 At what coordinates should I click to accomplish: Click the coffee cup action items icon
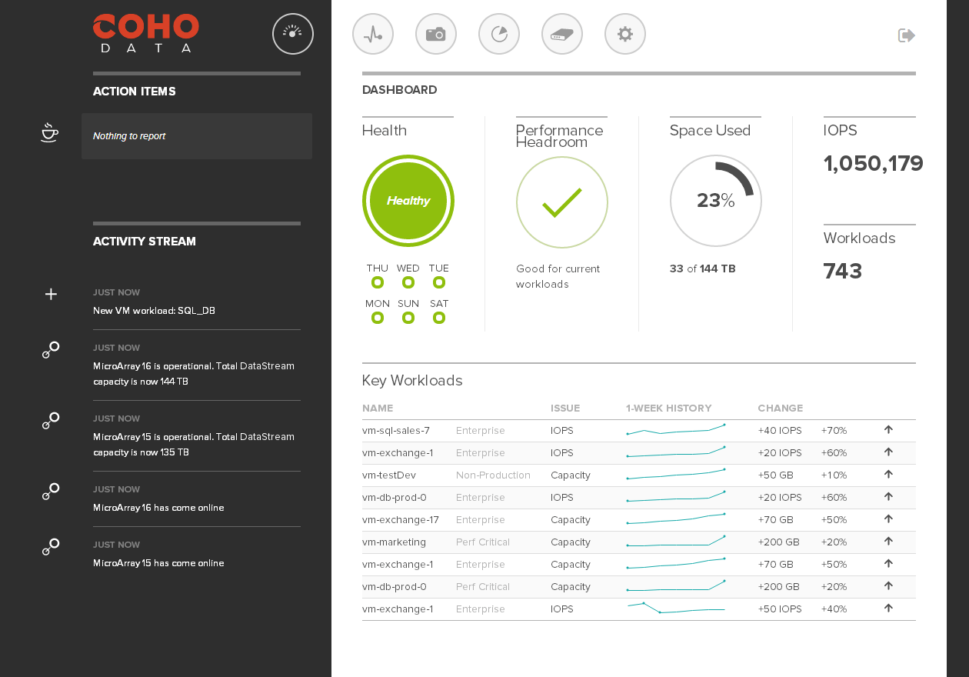(x=50, y=133)
